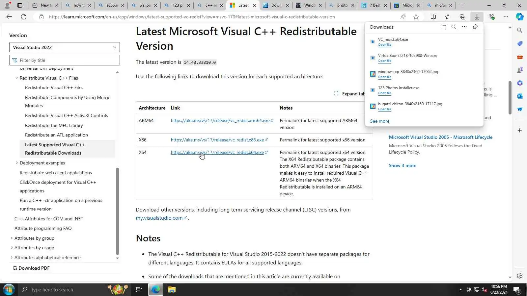Open file for VC_redist.x64.exe download

point(385,45)
